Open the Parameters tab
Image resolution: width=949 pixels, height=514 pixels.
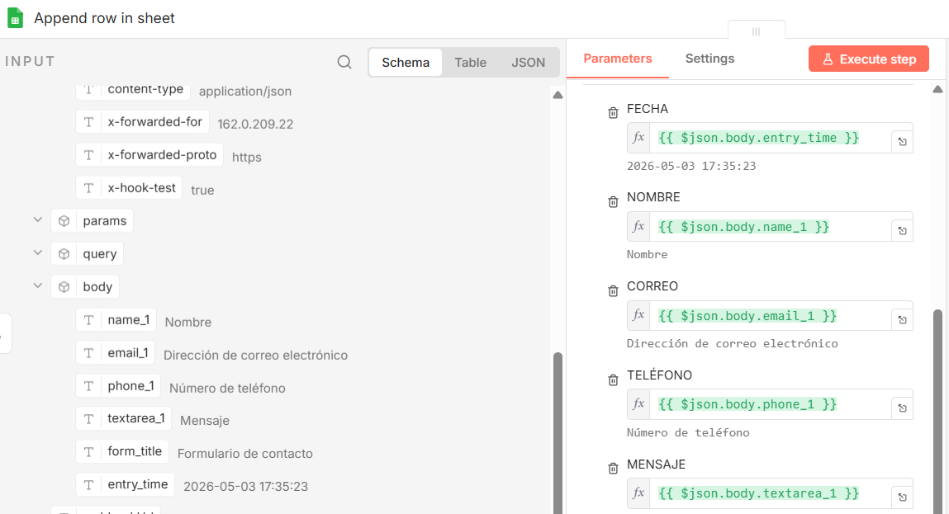tap(617, 59)
